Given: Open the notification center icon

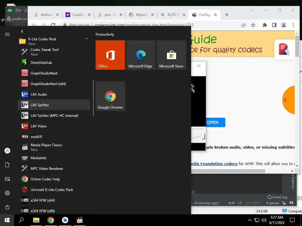Looking at the screenshot, I should coord(292,220).
